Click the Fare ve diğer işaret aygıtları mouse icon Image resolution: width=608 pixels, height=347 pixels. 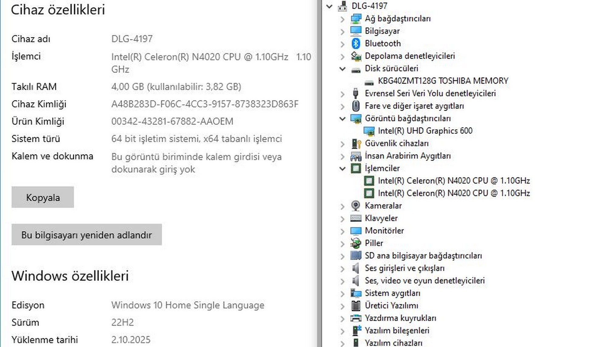[x=356, y=106]
